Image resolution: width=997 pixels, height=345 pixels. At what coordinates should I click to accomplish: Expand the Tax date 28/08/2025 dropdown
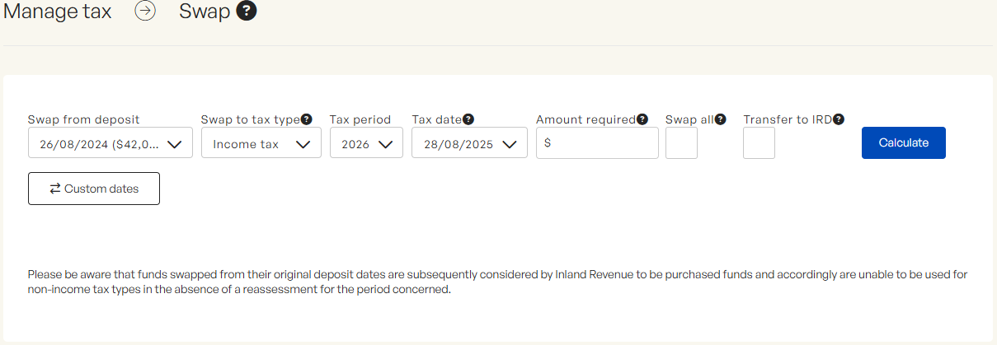[x=469, y=143]
